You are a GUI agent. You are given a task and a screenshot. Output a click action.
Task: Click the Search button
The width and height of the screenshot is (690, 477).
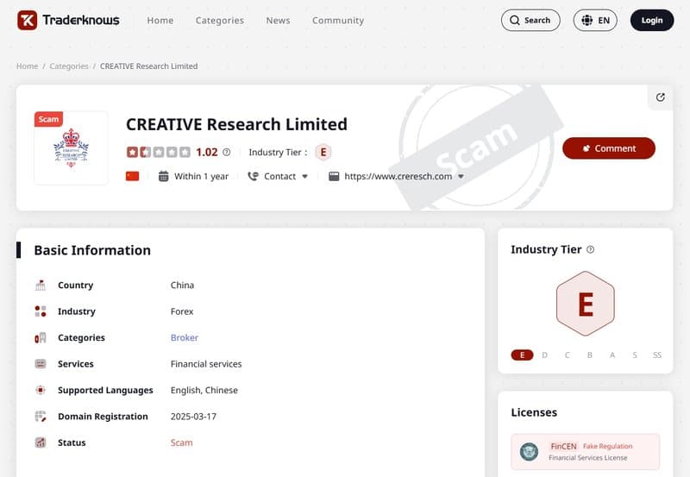pyautogui.click(x=530, y=20)
